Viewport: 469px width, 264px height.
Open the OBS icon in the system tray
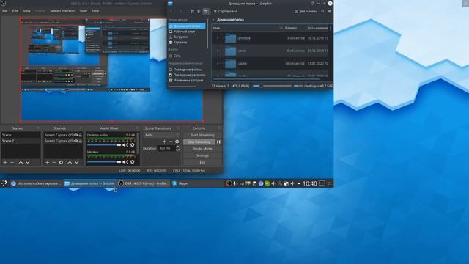[x=229, y=183]
